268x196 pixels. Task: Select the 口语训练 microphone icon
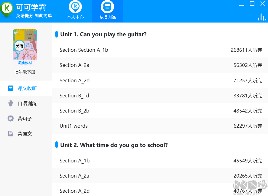pyautogui.click(x=11, y=103)
